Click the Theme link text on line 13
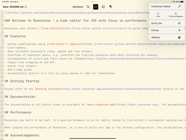 [79, 59]
